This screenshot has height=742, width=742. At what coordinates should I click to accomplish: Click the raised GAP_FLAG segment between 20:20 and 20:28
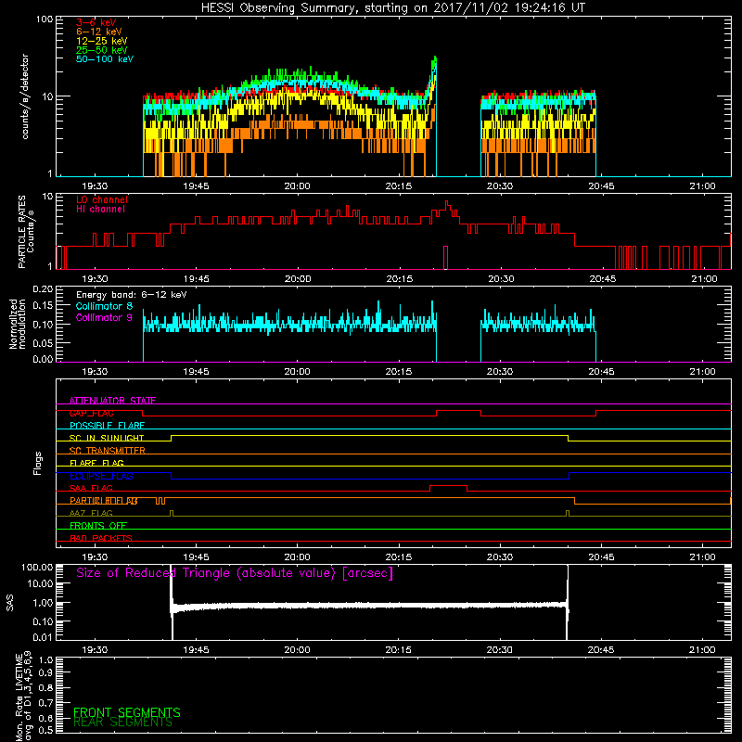click(x=458, y=411)
